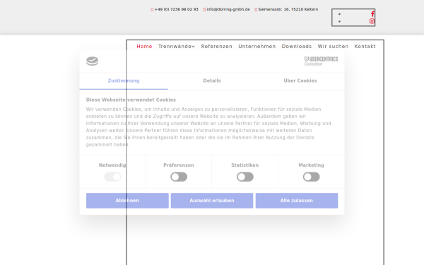Screen dimensions: 424x265
Task: Click the Siemensstr. 16, 75210 Keltern address
Action: click(x=288, y=9)
